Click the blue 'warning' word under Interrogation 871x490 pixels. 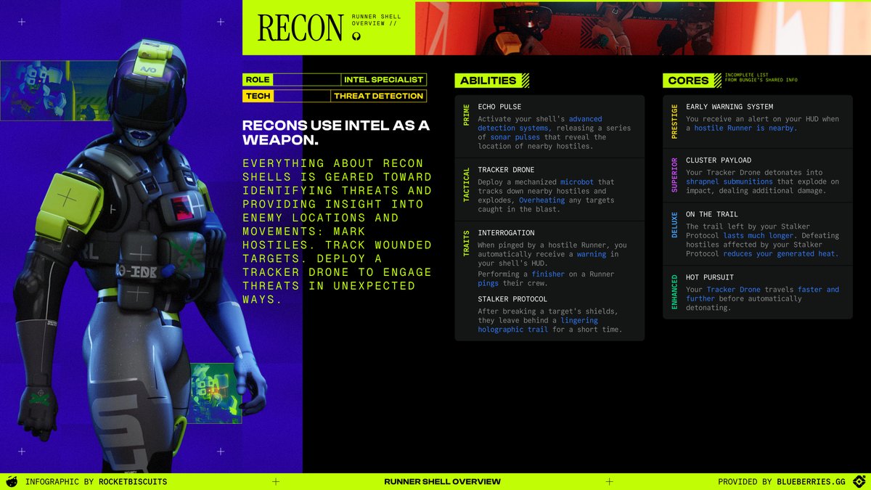pos(592,254)
